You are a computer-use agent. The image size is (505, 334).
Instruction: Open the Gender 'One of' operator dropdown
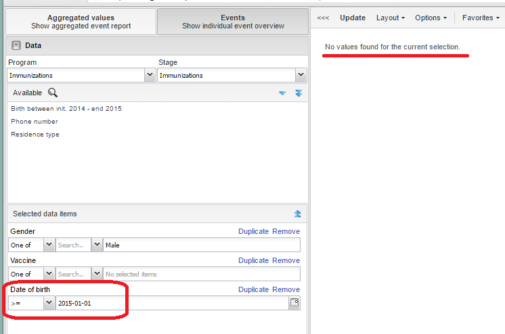pos(49,245)
